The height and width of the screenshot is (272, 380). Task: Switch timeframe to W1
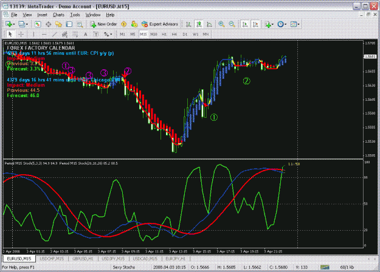195,35
